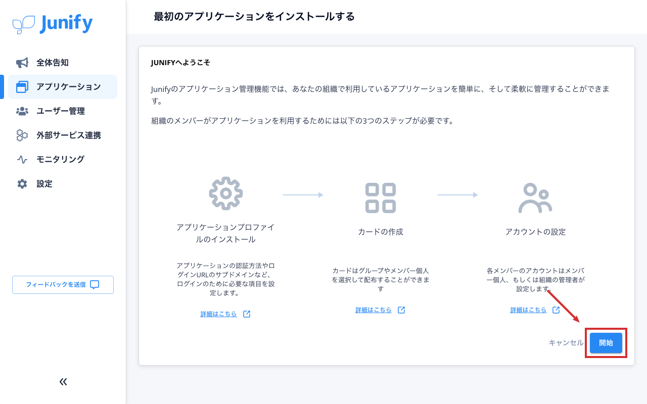Click the 開始 button
The height and width of the screenshot is (404, 647).
[606, 343]
